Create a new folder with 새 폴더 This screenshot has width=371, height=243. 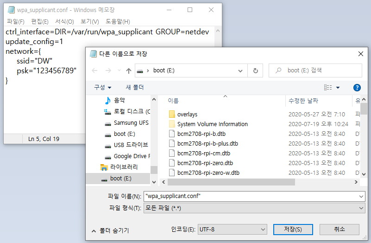[135, 87]
